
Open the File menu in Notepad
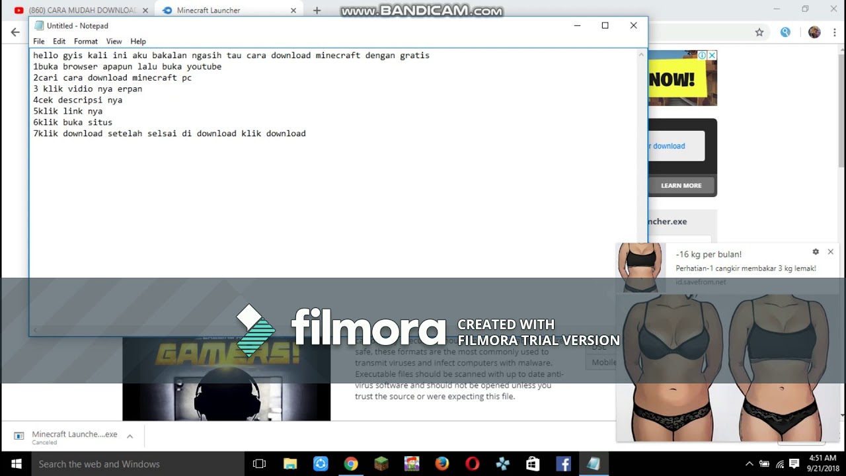point(39,41)
